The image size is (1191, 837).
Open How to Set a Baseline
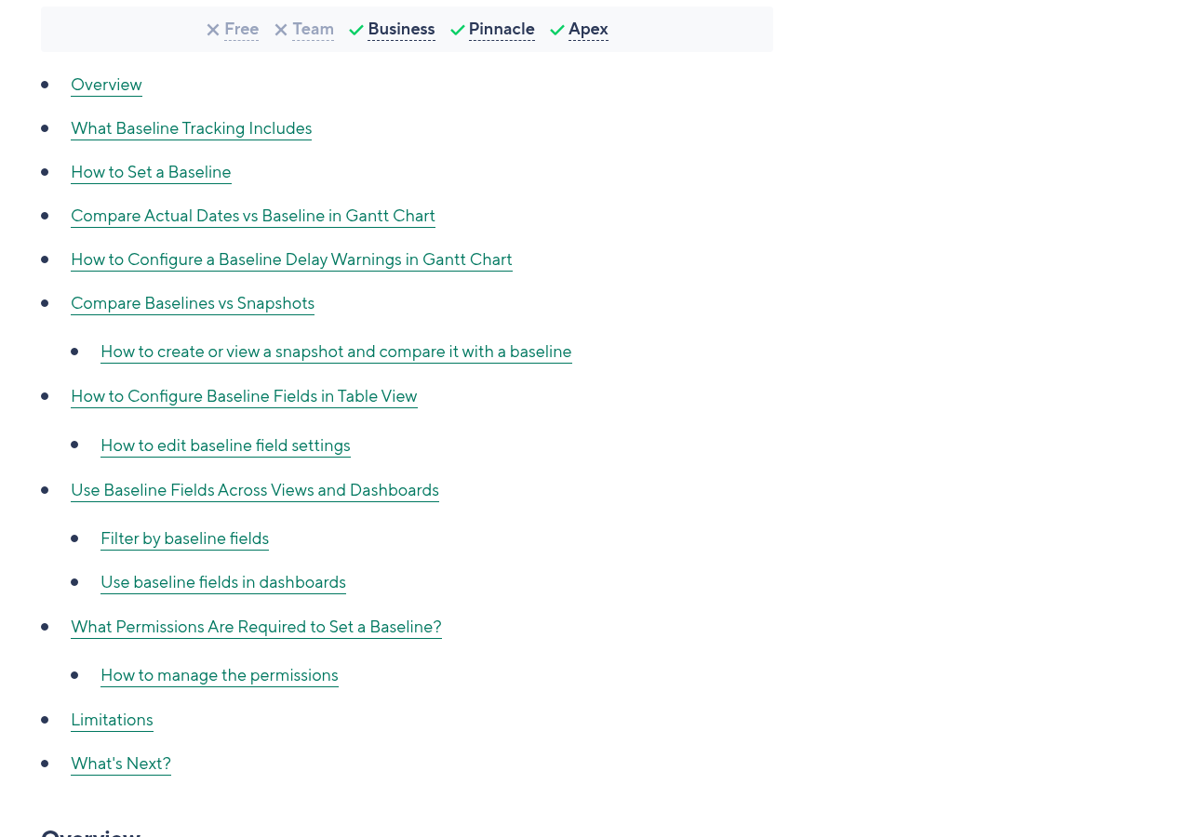151,172
